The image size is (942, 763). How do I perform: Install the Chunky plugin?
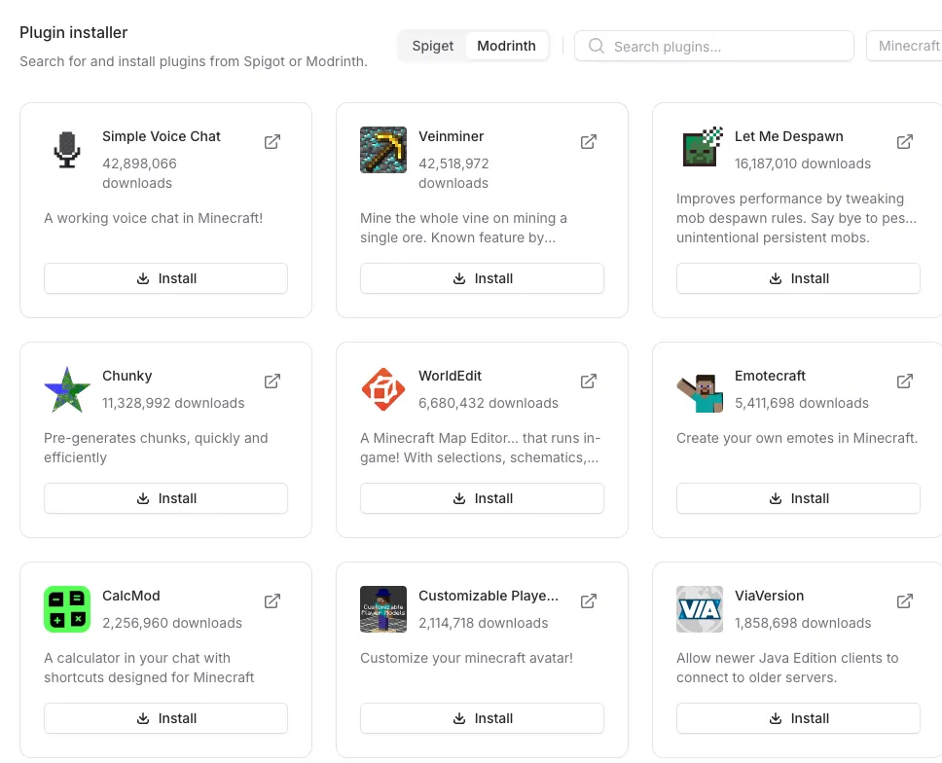point(165,498)
